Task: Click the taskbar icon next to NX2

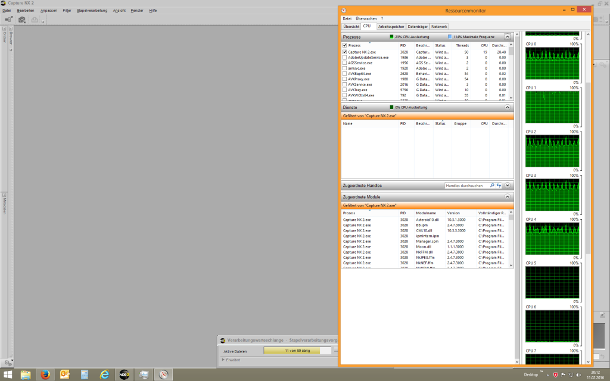Action: click(x=144, y=375)
